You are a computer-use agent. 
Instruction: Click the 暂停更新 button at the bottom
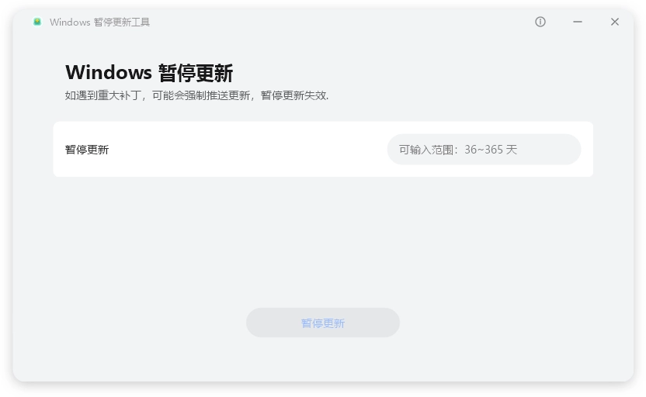[x=323, y=323]
